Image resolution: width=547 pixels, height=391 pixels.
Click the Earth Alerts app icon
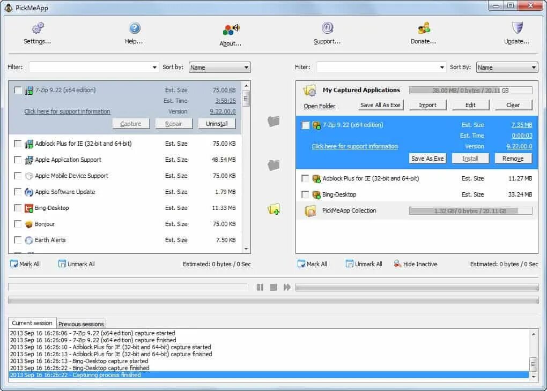(x=28, y=240)
